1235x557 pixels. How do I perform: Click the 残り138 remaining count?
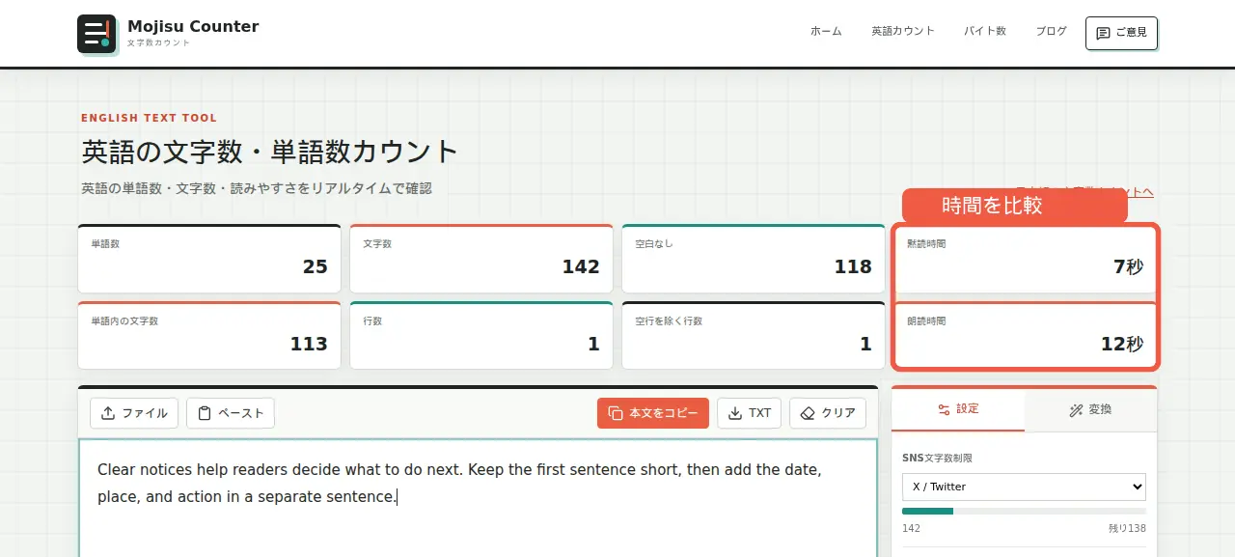click(1127, 529)
